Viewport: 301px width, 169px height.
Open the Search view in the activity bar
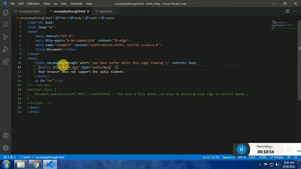coord(6,25)
